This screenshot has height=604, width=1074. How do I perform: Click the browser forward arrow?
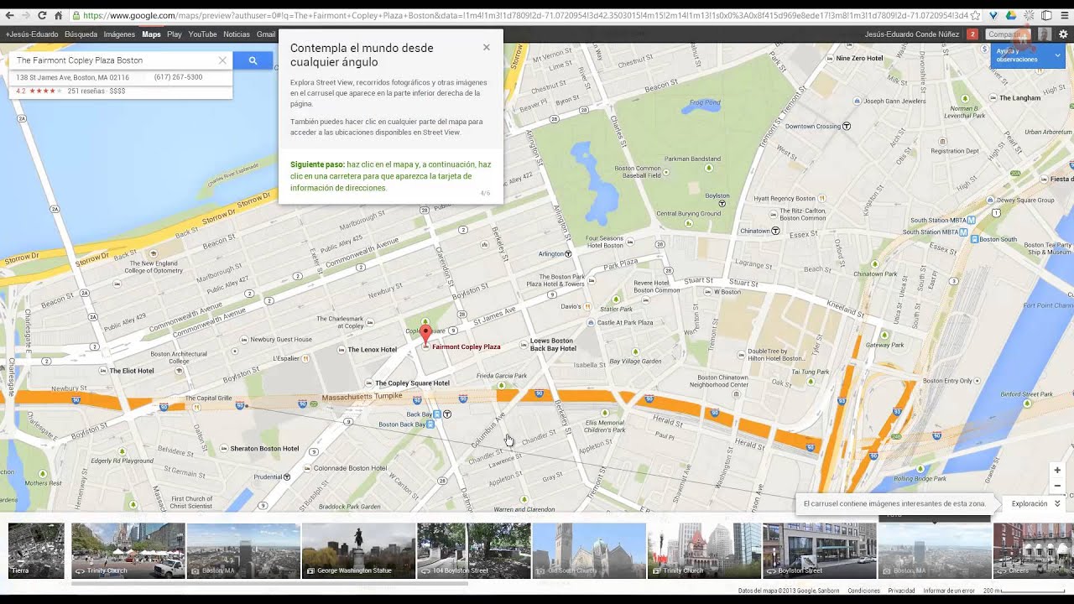(25, 15)
